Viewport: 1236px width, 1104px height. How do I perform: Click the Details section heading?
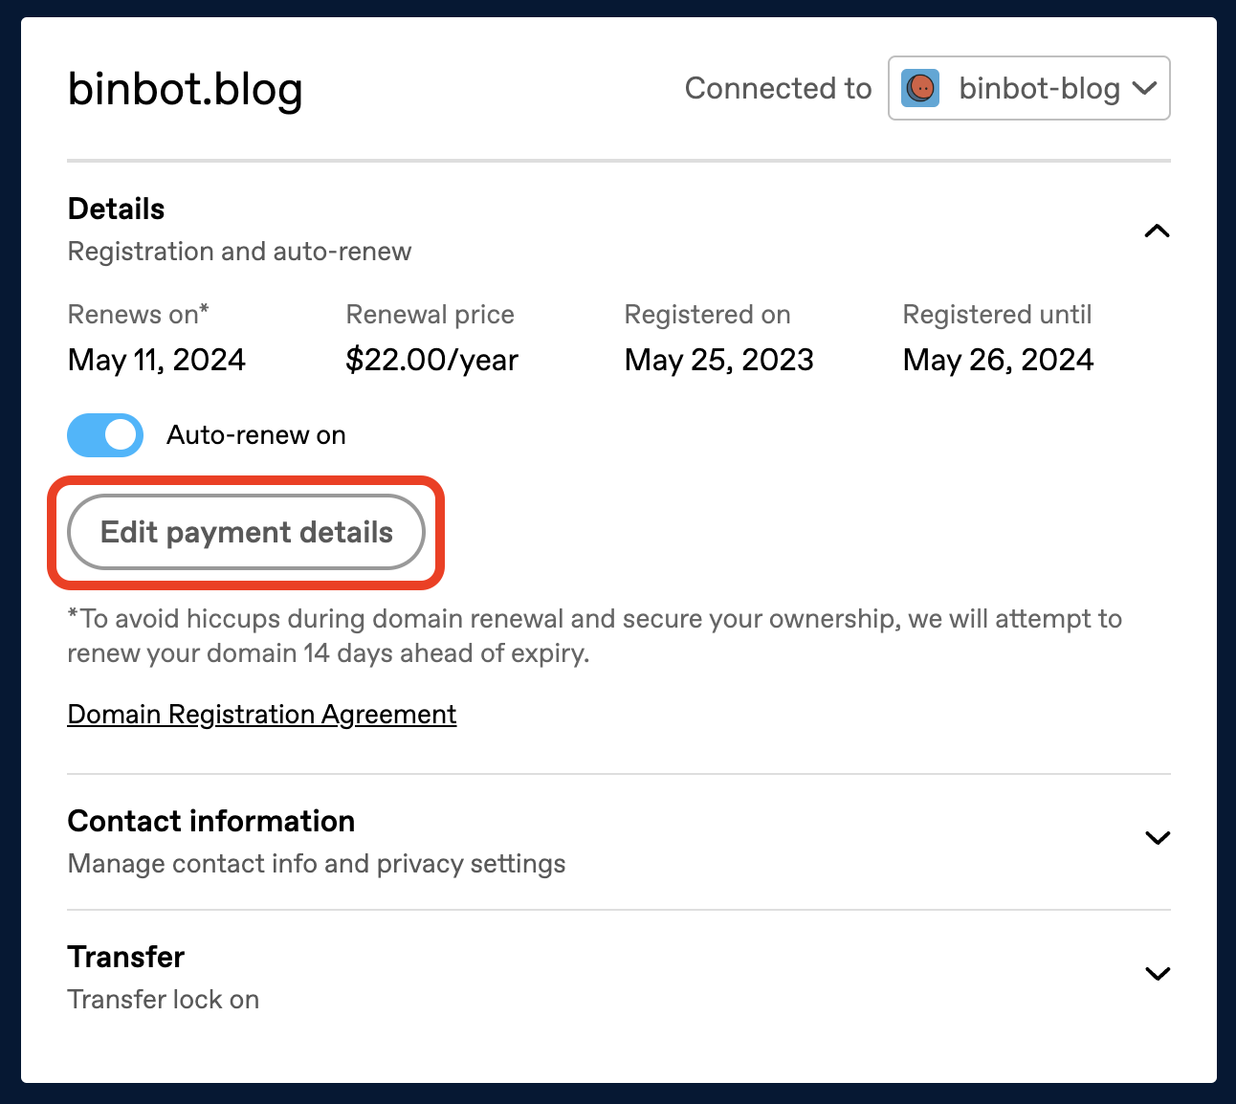pos(117,209)
